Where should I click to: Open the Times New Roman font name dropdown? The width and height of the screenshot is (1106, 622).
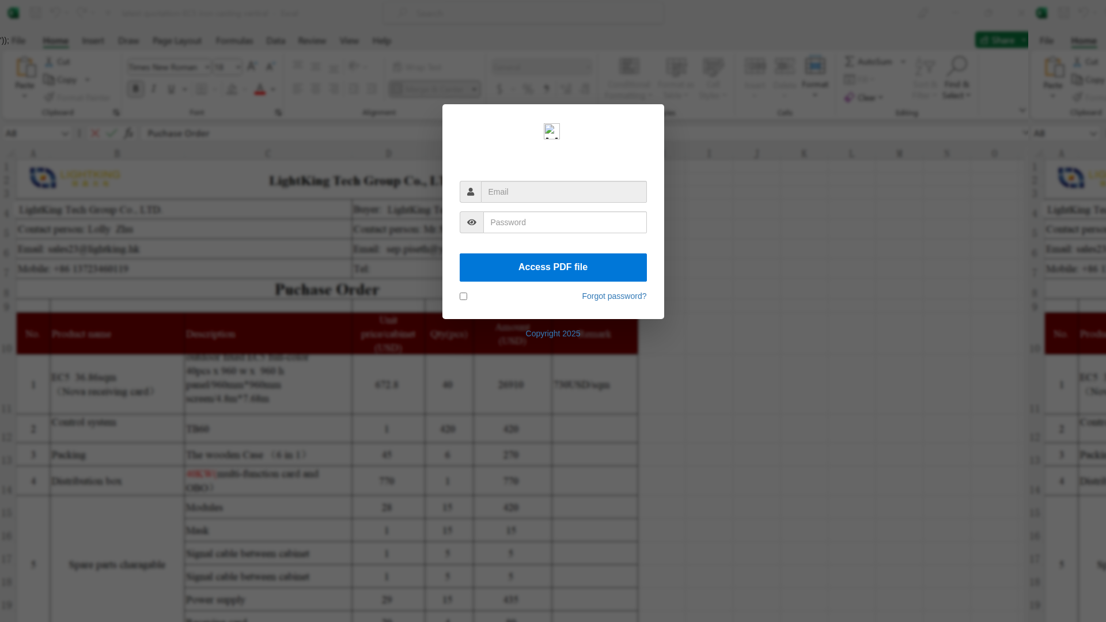coord(207,67)
